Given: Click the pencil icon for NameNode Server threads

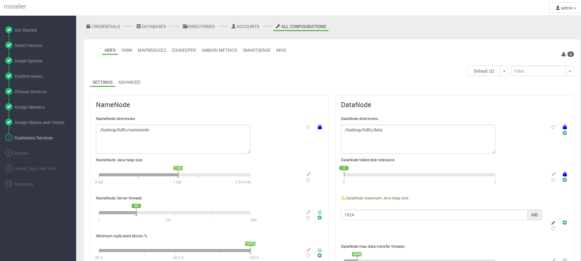Looking at the screenshot, I should click(308, 212).
